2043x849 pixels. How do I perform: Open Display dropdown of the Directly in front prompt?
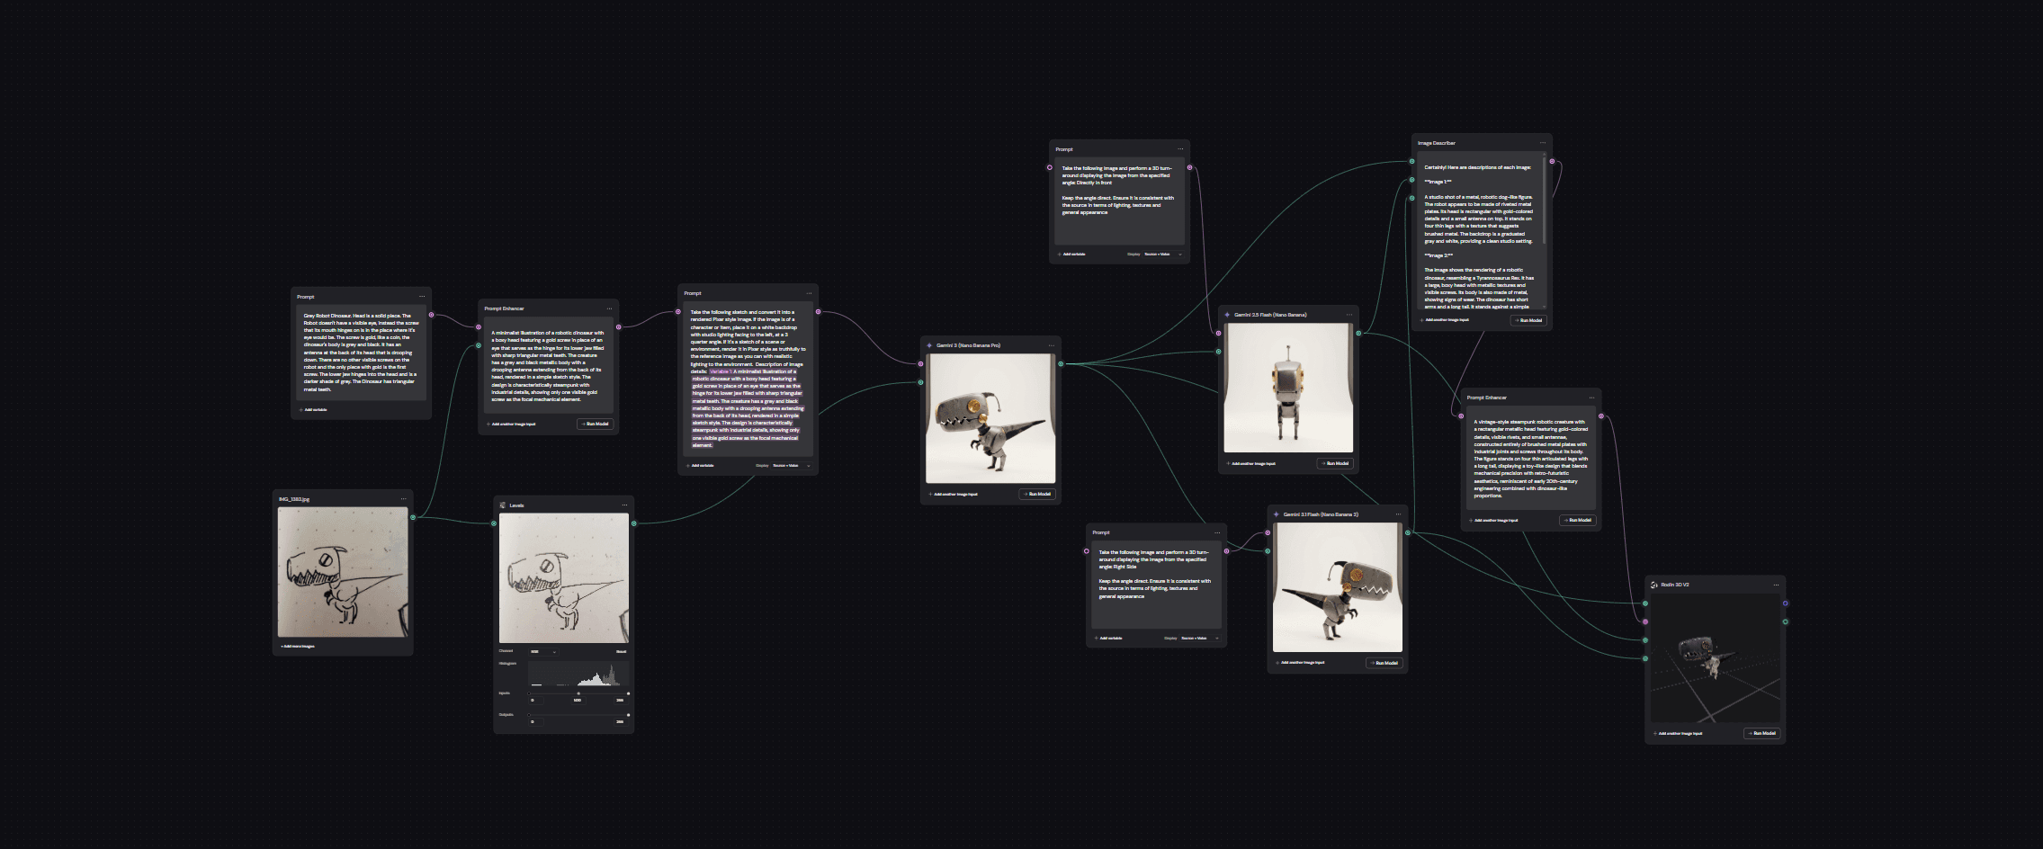(x=1161, y=255)
